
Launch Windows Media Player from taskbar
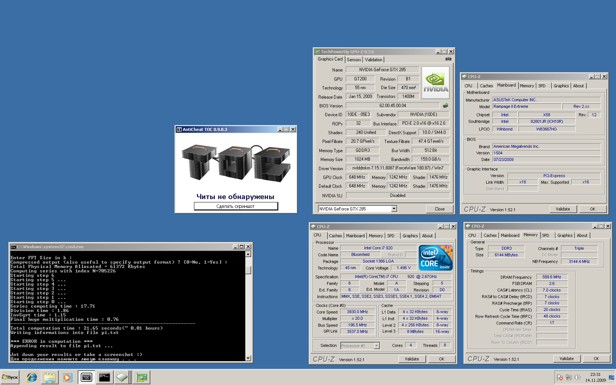tap(67, 377)
